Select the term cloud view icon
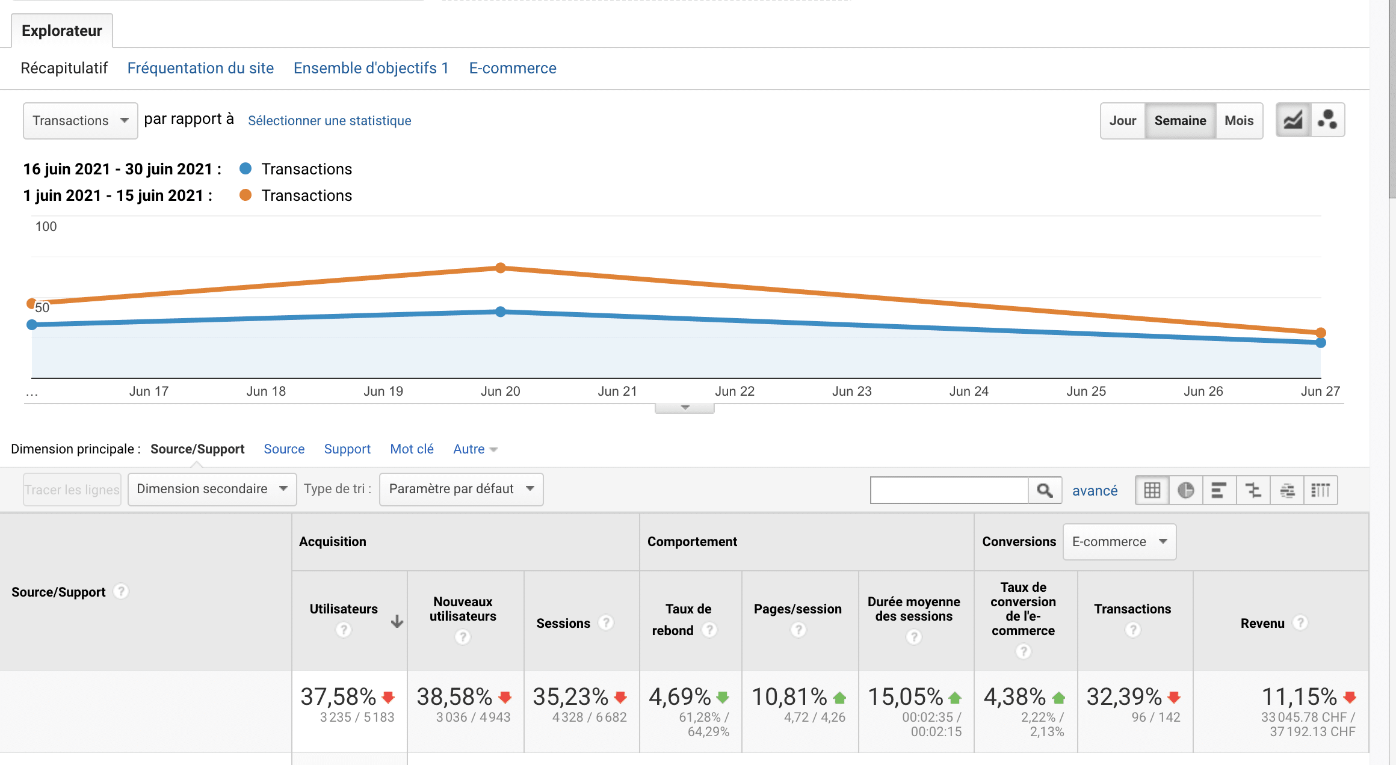Screen dimensions: 1396x765 [x=1286, y=490]
